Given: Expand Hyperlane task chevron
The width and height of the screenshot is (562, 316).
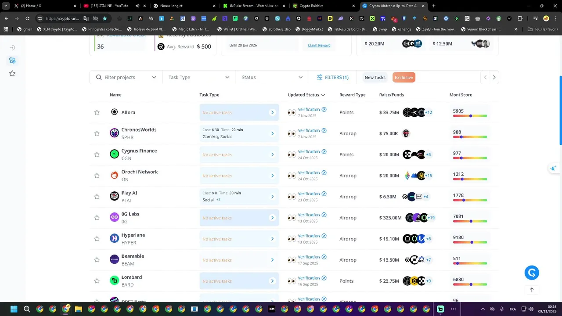Looking at the screenshot, I should (272, 239).
